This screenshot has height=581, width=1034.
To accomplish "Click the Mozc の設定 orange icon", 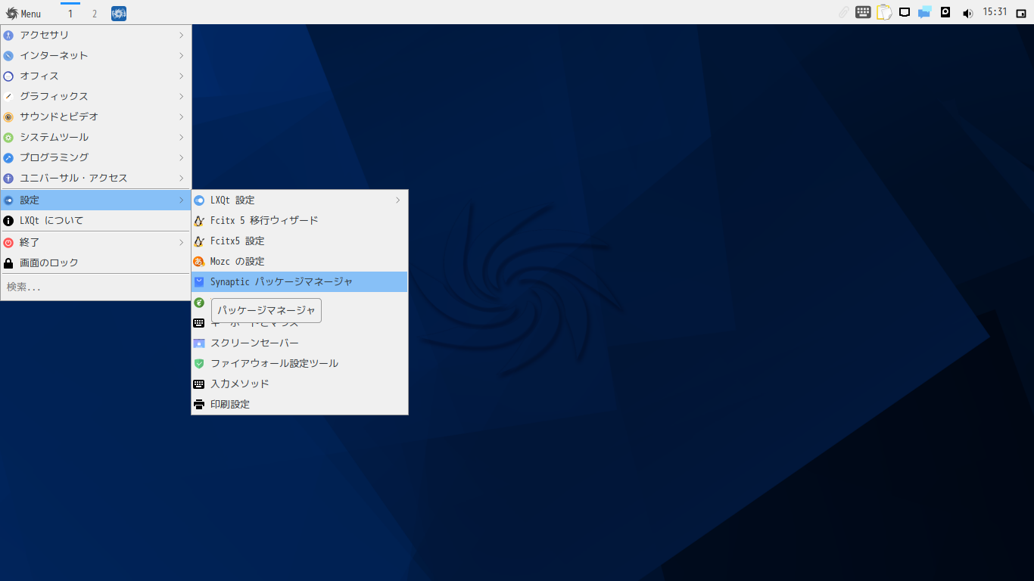I will point(199,261).
